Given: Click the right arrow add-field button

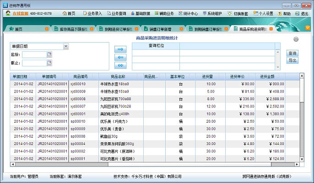Looking at the screenshot, I should pyautogui.click(x=120, y=49).
